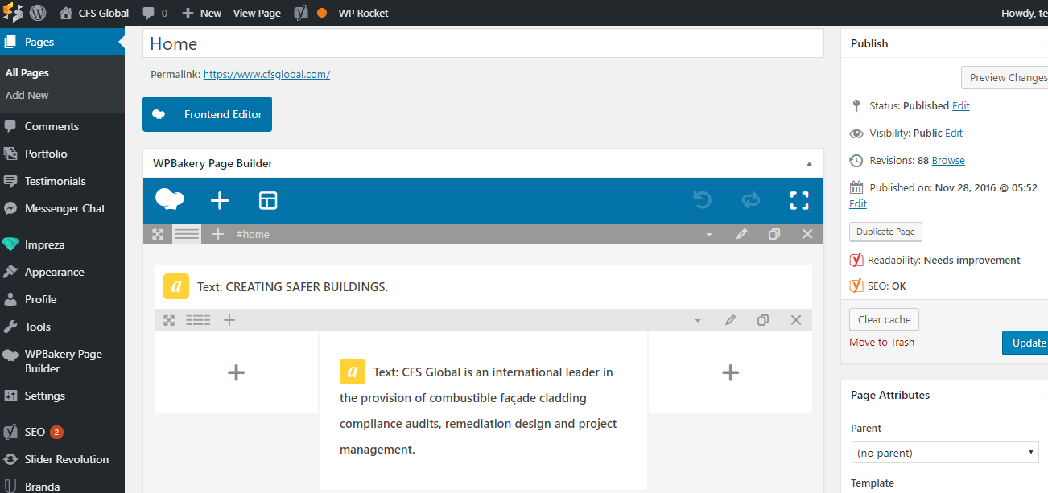Edit the #home row with the pencil icon
Viewport: 1048px width, 493px height.
point(741,234)
